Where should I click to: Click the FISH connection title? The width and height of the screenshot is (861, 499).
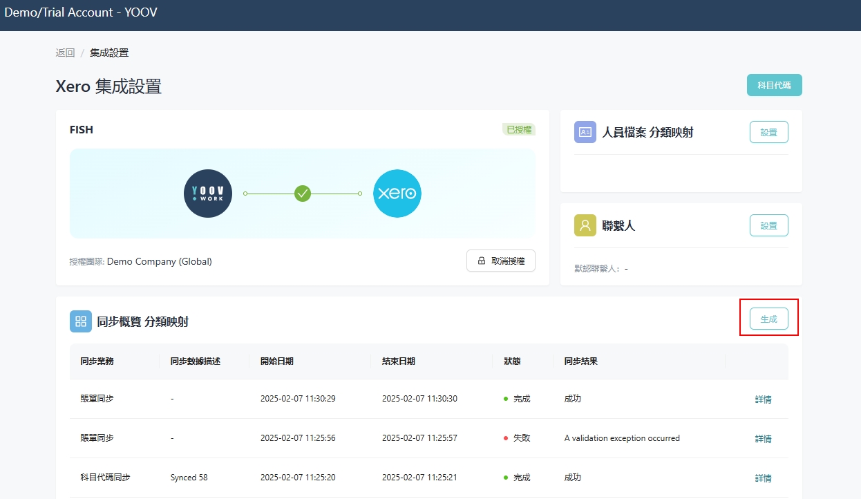click(82, 129)
